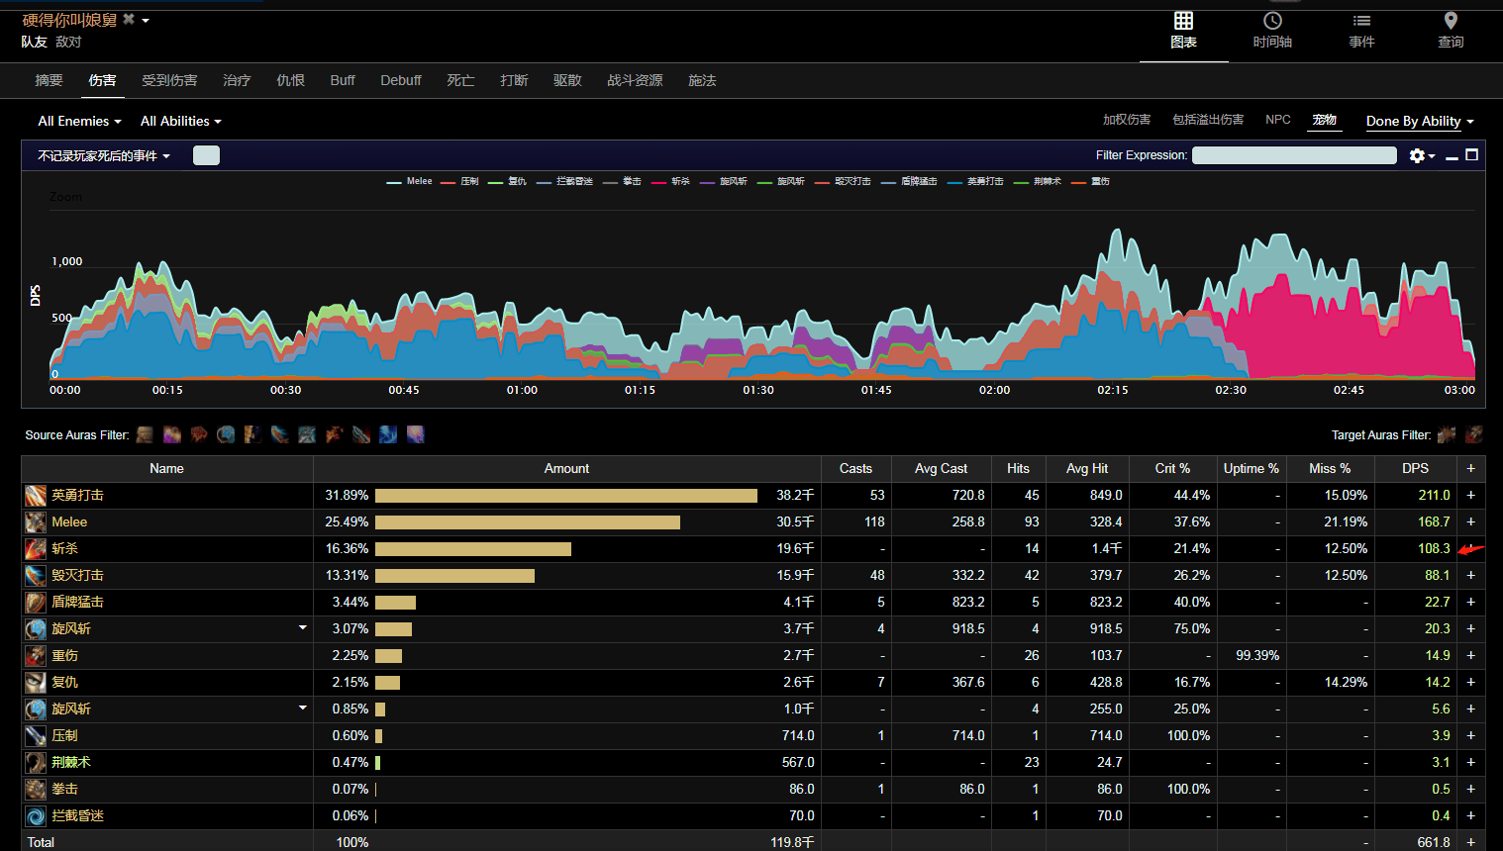Click the 荆棘术 ability icon in table
1503x851 pixels.
click(x=36, y=762)
